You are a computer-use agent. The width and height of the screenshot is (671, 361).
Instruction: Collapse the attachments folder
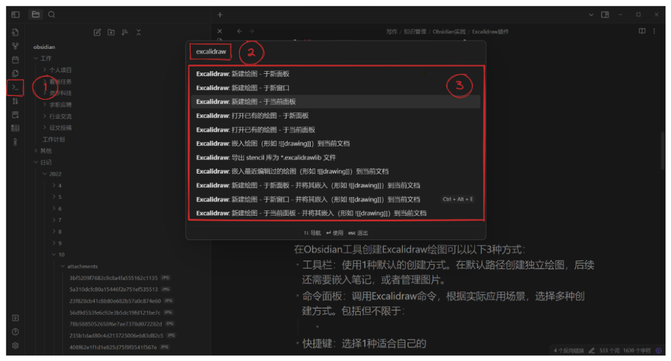63,266
